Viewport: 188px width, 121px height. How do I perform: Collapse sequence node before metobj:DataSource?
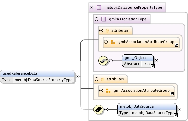tap(106, 109)
